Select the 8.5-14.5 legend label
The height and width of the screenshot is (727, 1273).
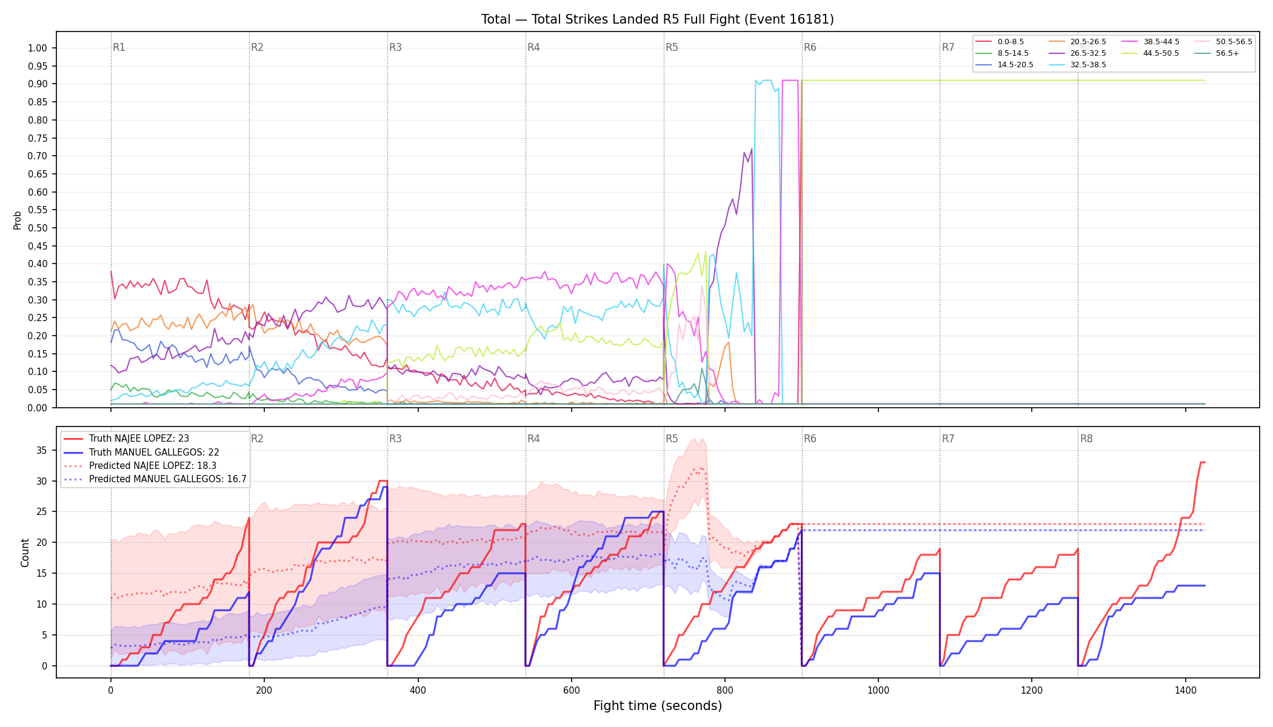coord(1013,53)
